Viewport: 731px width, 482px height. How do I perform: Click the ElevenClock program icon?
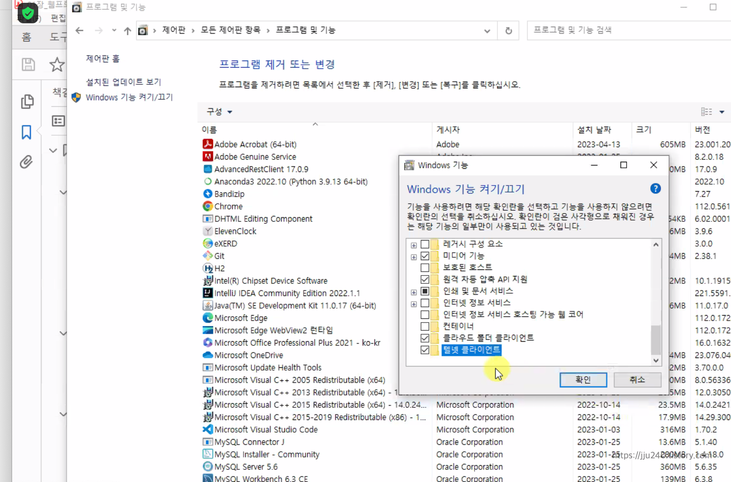pos(207,231)
